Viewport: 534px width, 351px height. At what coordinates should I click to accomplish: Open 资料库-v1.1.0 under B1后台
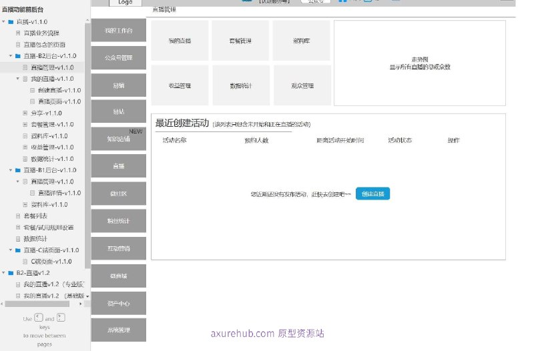pos(49,205)
